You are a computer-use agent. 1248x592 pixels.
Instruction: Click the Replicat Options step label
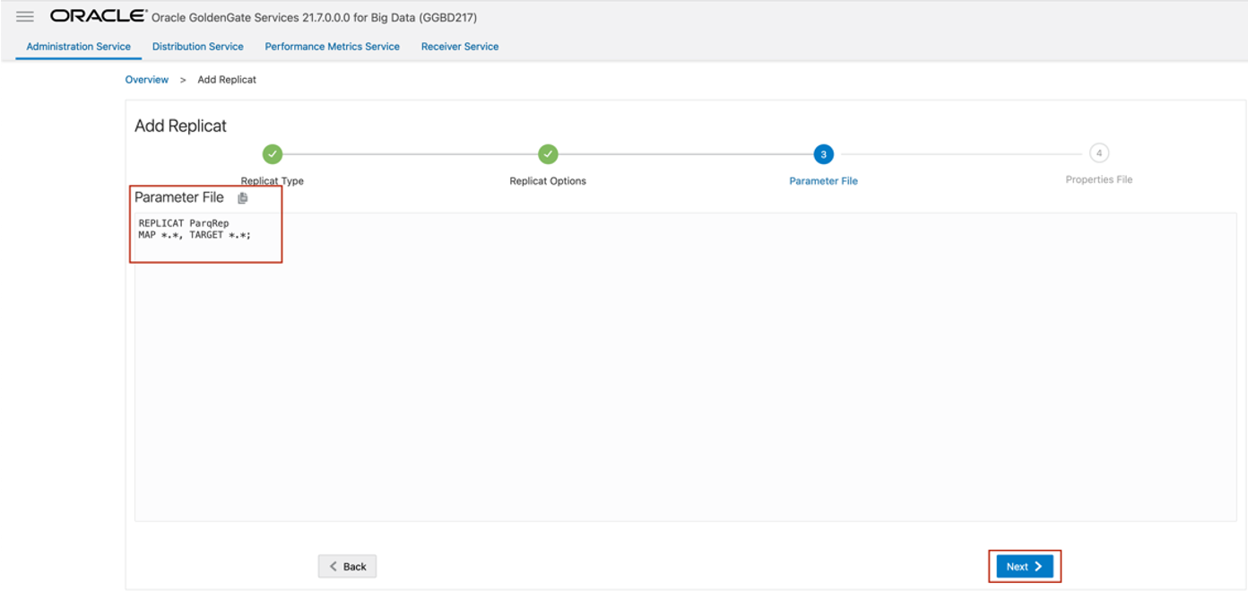[548, 180]
